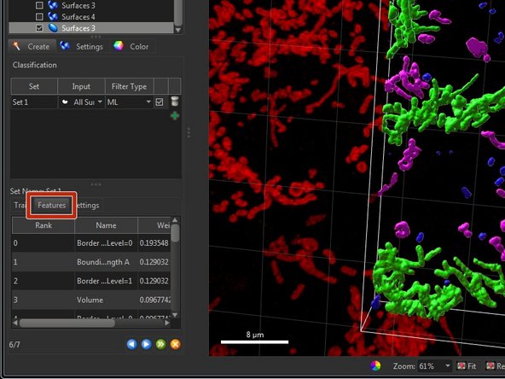Open the Zoom percentage dropdown

click(448, 366)
